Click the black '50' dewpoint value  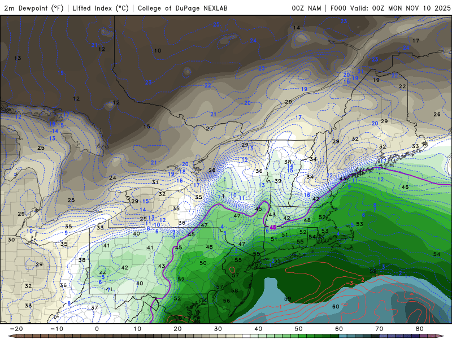coord(203,263)
